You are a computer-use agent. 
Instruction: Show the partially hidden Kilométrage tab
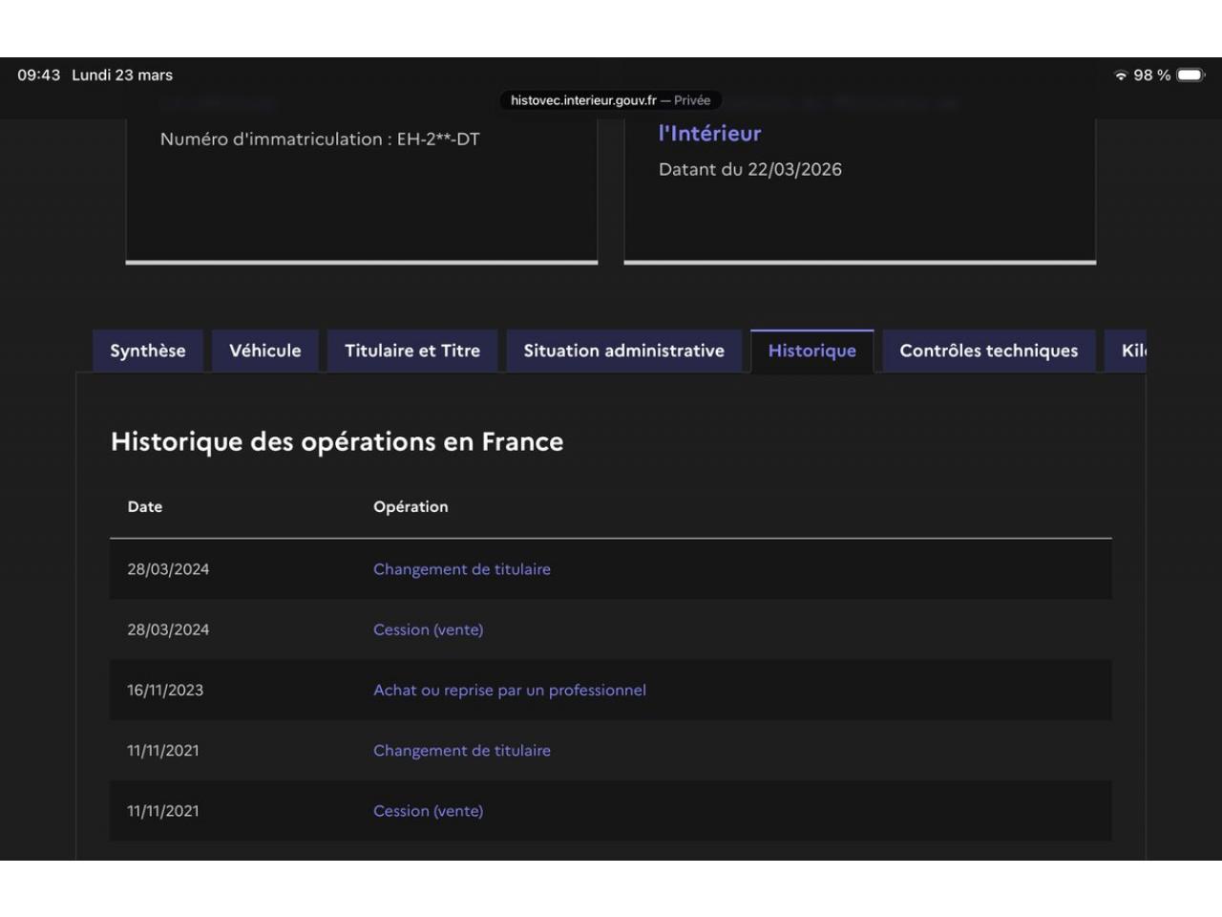pyautogui.click(x=1131, y=351)
